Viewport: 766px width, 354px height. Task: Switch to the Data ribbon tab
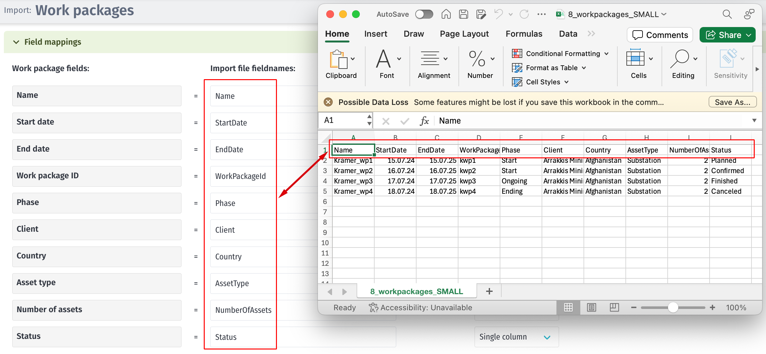568,34
